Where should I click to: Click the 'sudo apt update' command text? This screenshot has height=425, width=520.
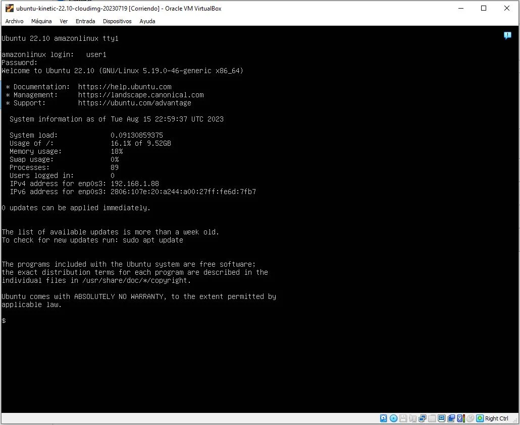[x=153, y=240]
